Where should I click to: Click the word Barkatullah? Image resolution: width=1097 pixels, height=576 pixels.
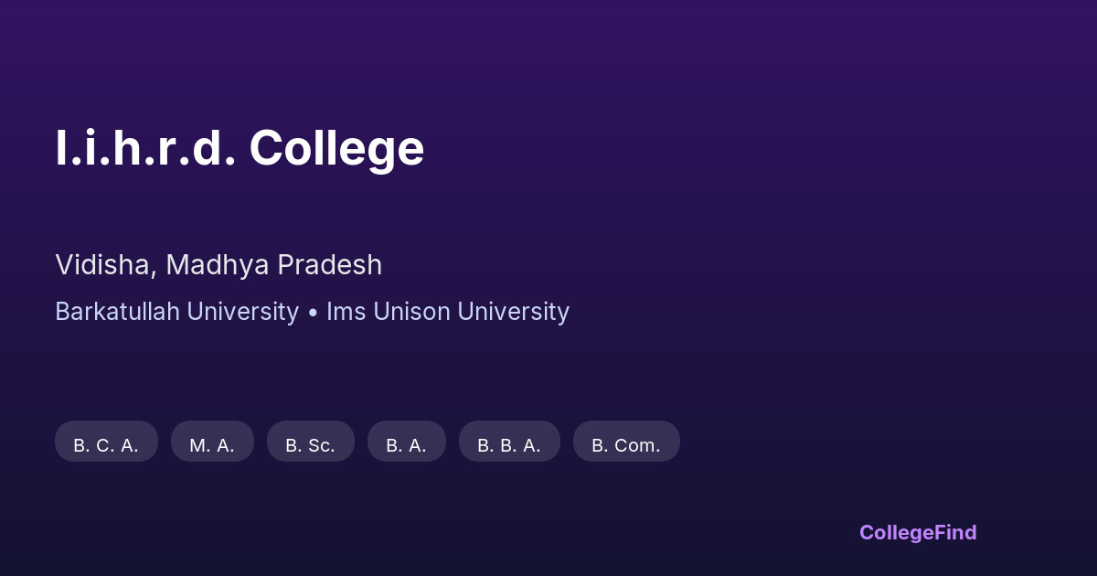[118, 312]
